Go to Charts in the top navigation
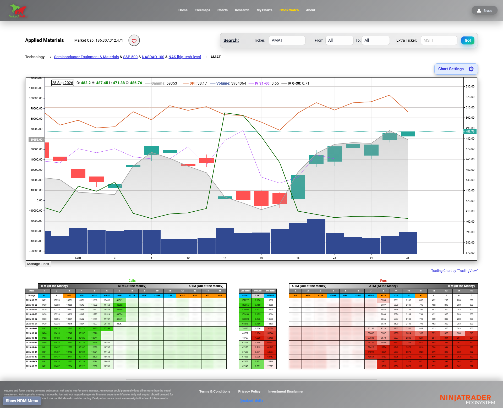Viewport: 503px width, 408px height. (222, 10)
